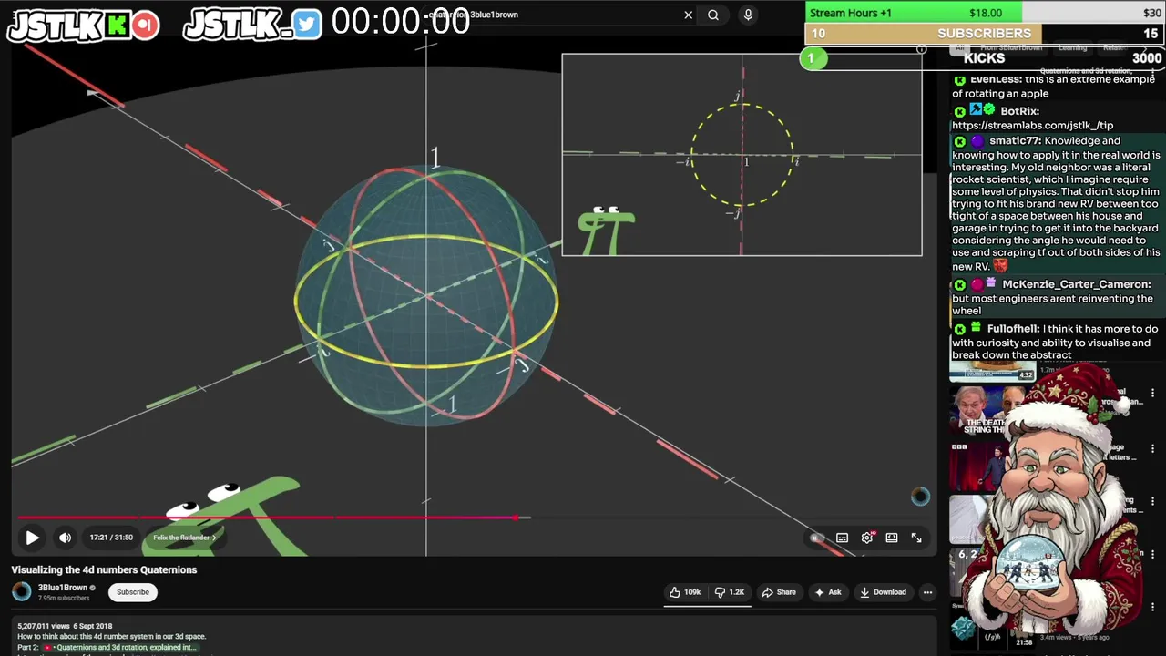Dislike the video (1.2K thumbs down)
The image size is (1166, 656).
coord(730,592)
